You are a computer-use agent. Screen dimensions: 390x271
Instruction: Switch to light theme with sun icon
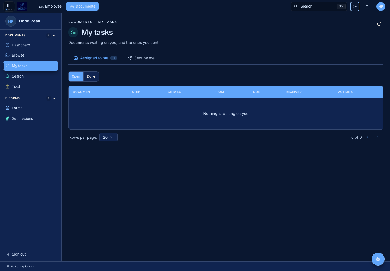pyautogui.click(x=355, y=7)
